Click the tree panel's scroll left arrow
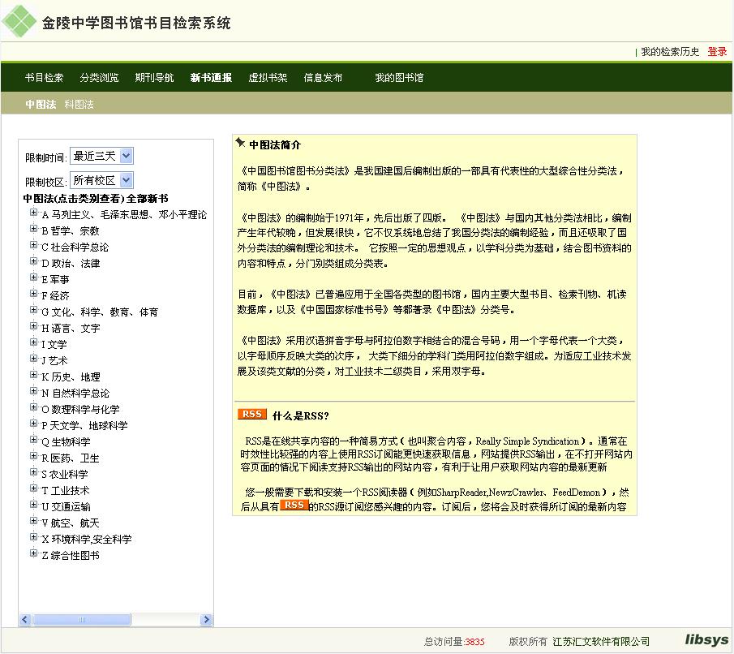The width and height of the screenshot is (734, 654). click(25, 619)
